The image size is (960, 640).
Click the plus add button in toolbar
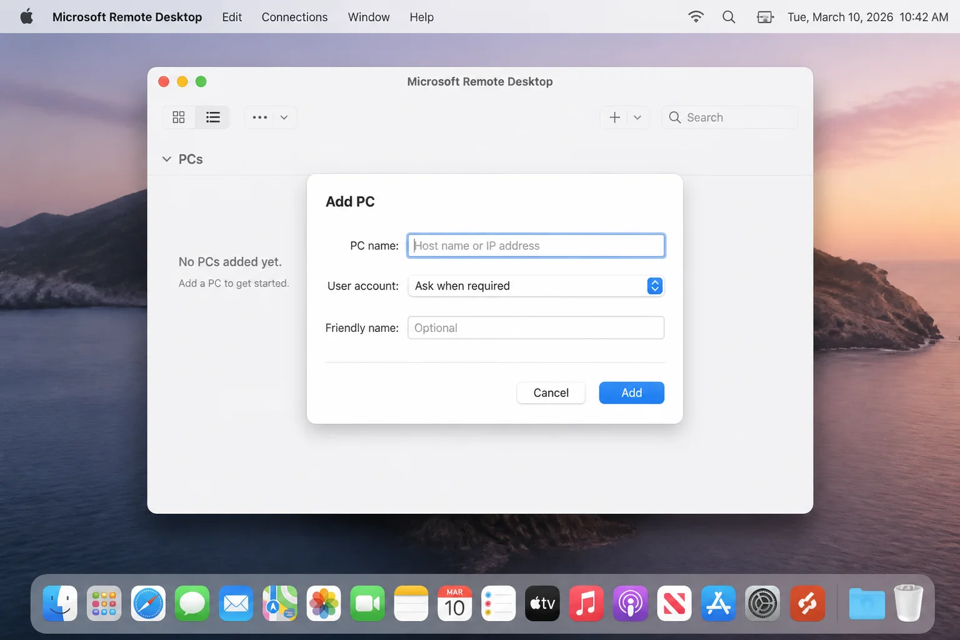614,117
